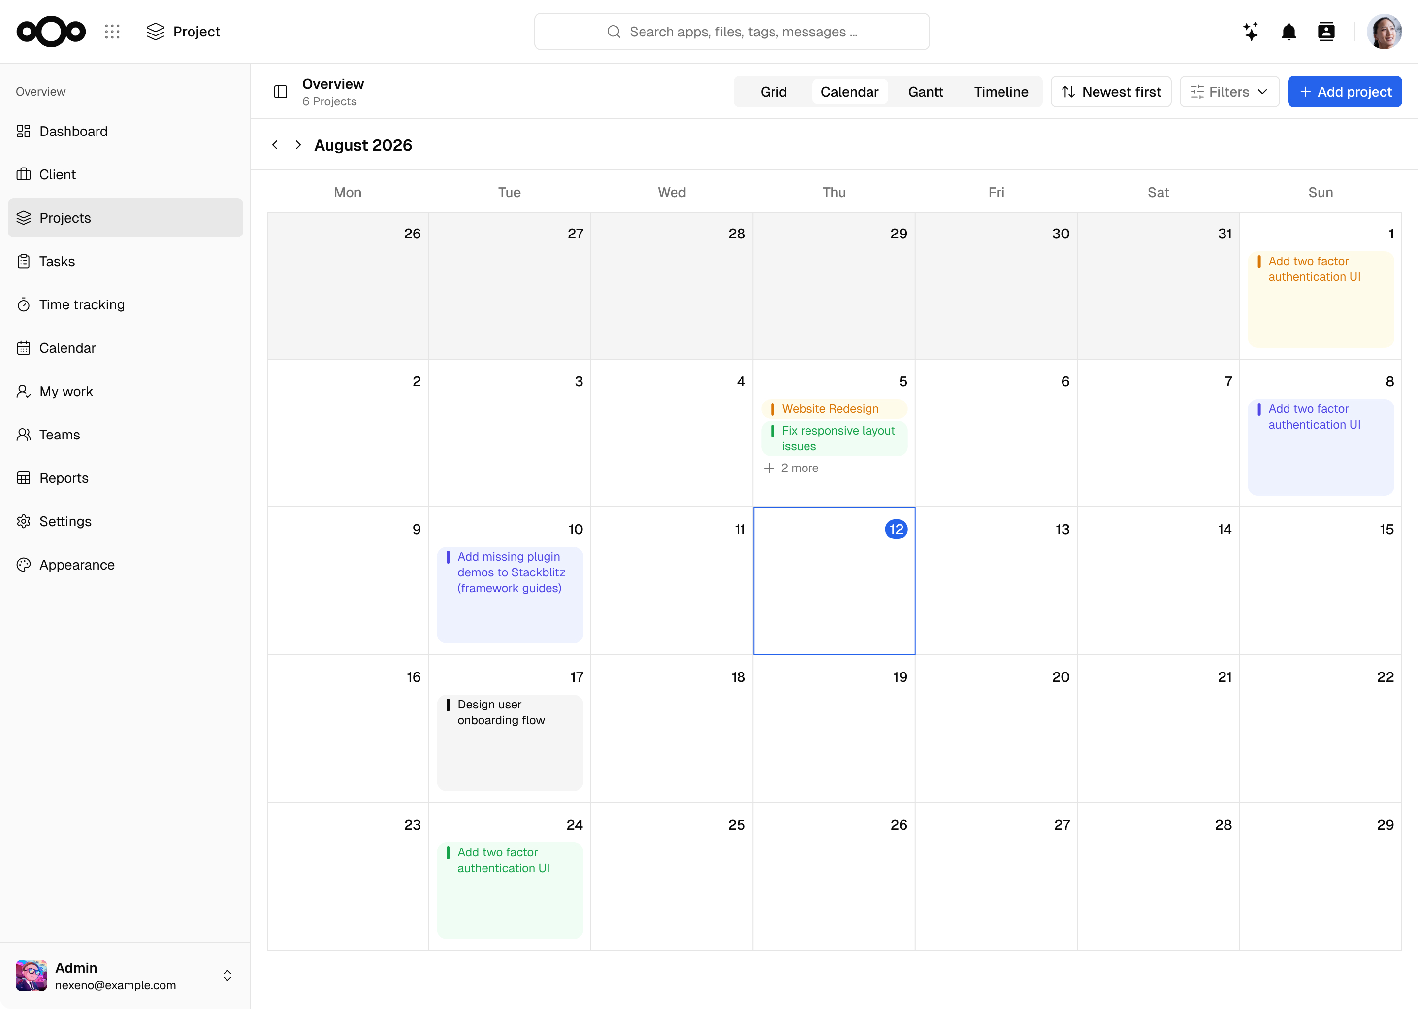Open Reports in sidebar

tap(126, 478)
